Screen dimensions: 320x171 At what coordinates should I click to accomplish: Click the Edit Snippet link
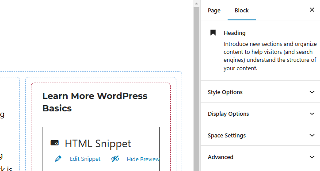(85, 159)
